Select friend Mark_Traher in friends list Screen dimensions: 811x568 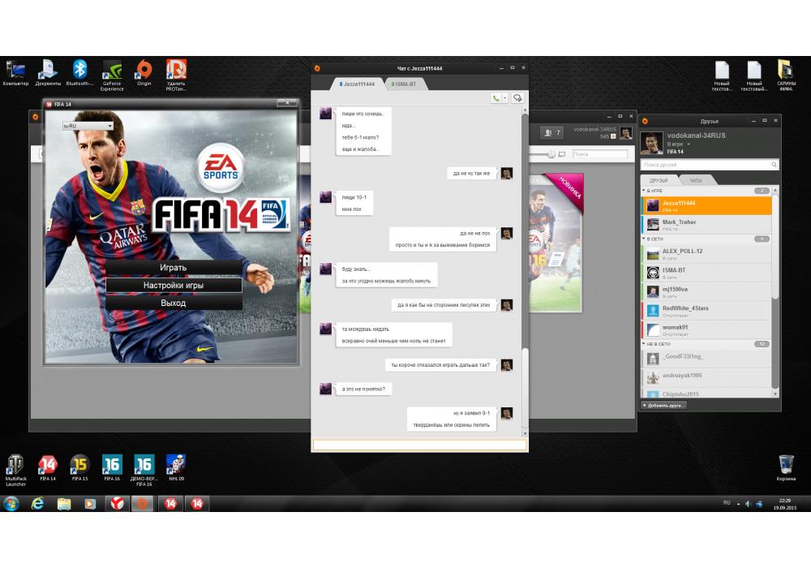tap(706, 225)
